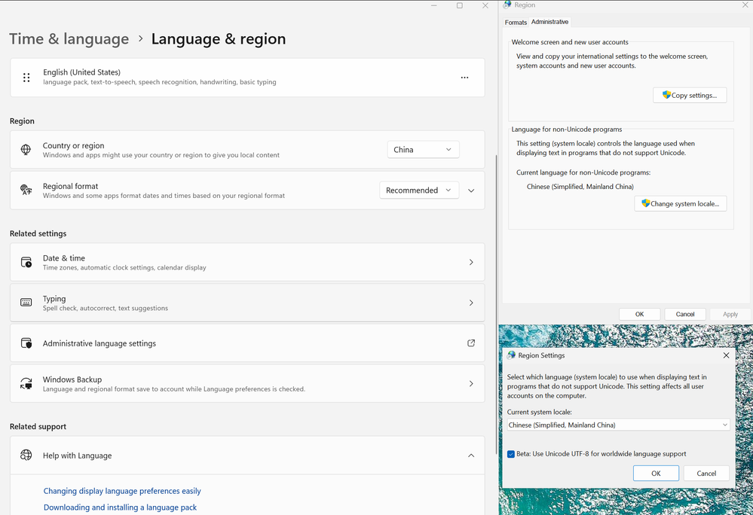Switch to the Formats tab
Image resolution: width=753 pixels, height=515 pixels.
click(516, 23)
